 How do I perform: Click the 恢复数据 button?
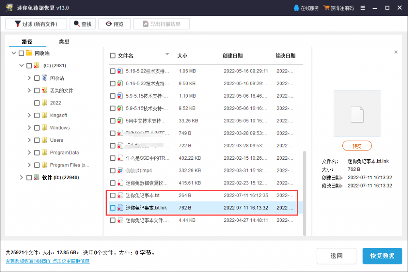tap(382, 256)
